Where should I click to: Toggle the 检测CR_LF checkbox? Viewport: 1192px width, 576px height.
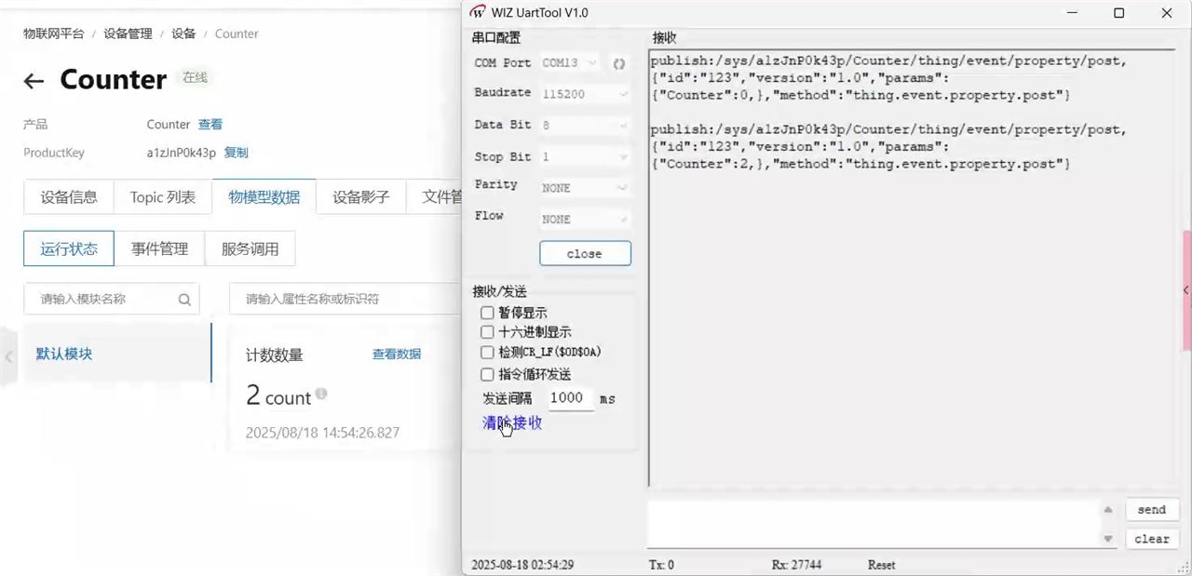487,353
